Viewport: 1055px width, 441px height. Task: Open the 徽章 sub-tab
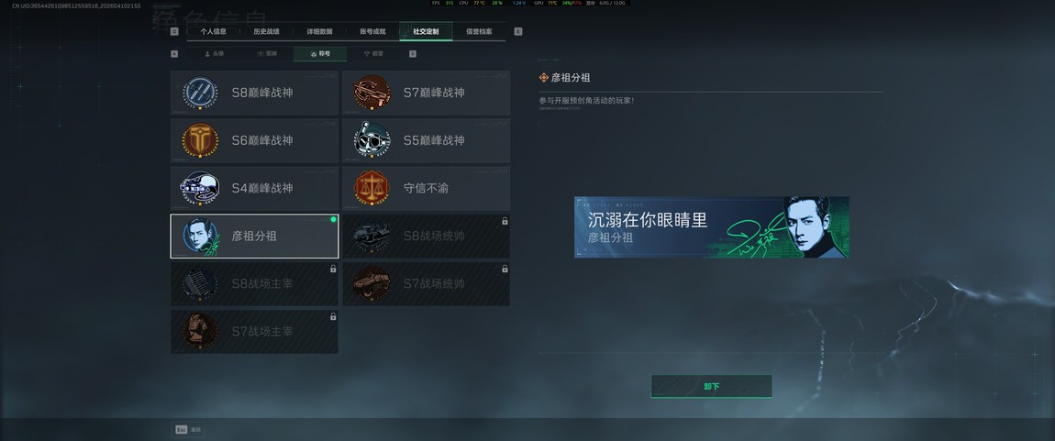[x=373, y=54]
